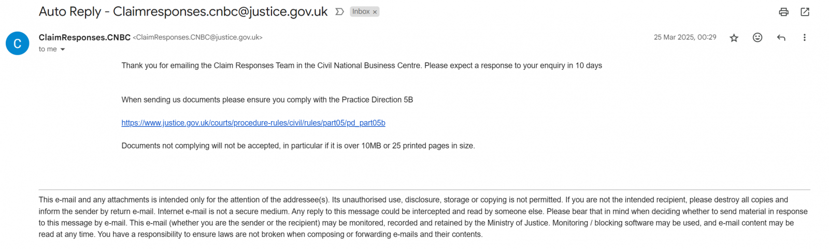
Task: Star this message from ClaimResponses.CNBC
Action: pyautogui.click(x=734, y=38)
